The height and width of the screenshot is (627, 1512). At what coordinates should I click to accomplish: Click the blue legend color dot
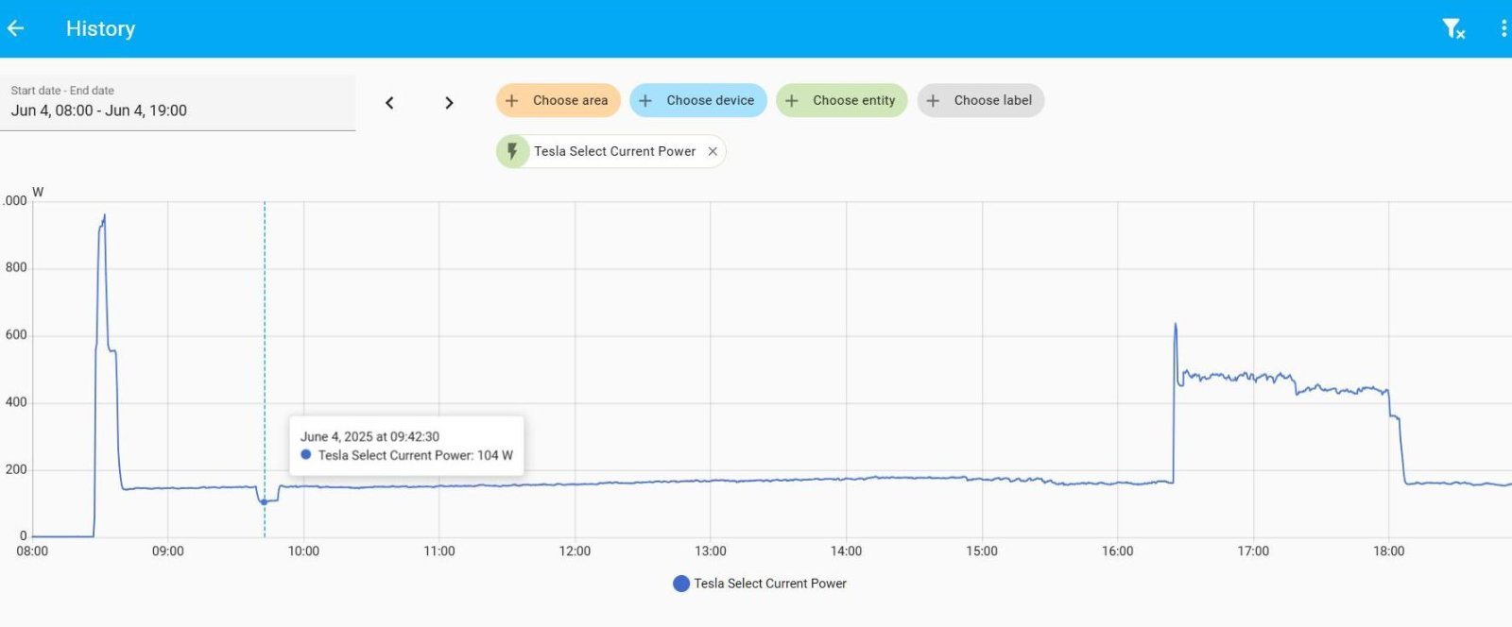coord(681,584)
